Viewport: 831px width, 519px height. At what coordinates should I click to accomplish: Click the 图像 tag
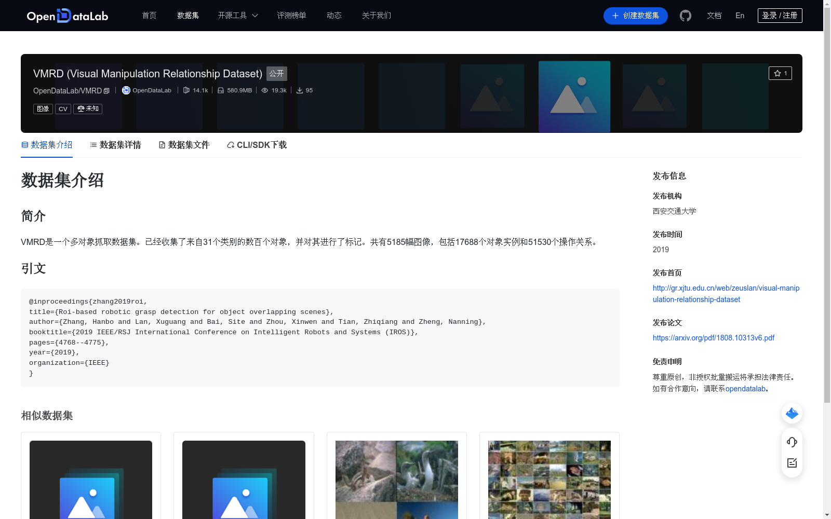tap(43, 109)
